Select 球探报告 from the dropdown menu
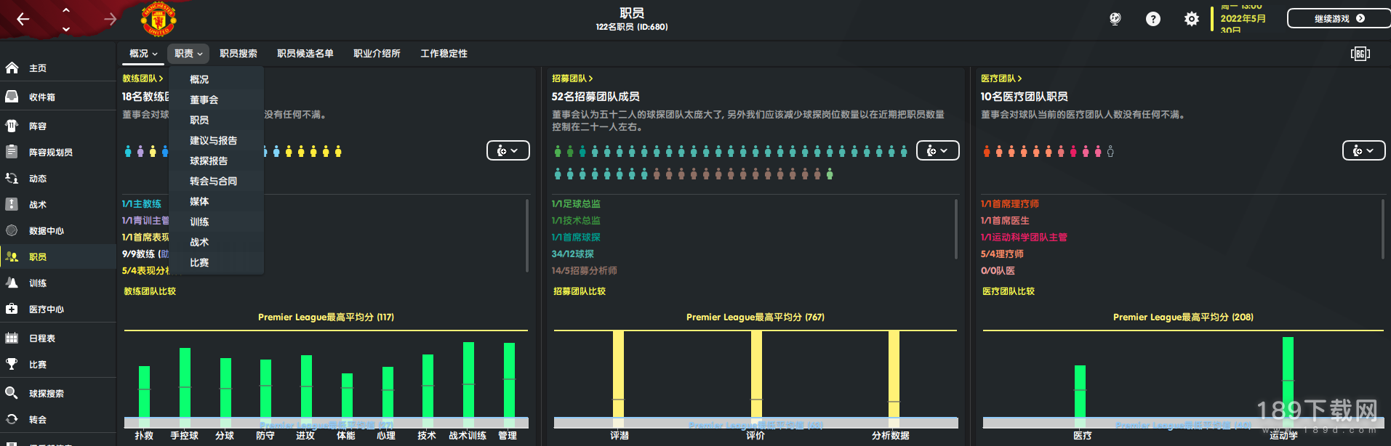This screenshot has width=1391, height=446. (209, 161)
